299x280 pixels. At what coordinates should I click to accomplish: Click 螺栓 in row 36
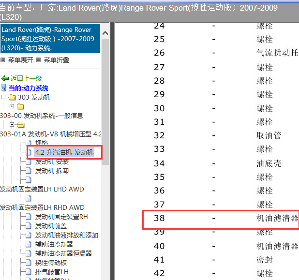click(x=265, y=191)
